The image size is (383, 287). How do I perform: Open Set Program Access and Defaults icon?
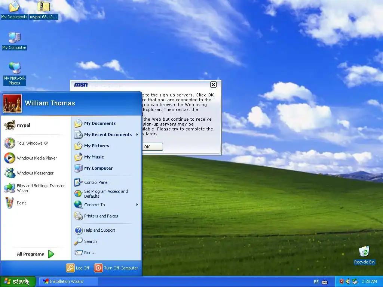click(x=79, y=194)
